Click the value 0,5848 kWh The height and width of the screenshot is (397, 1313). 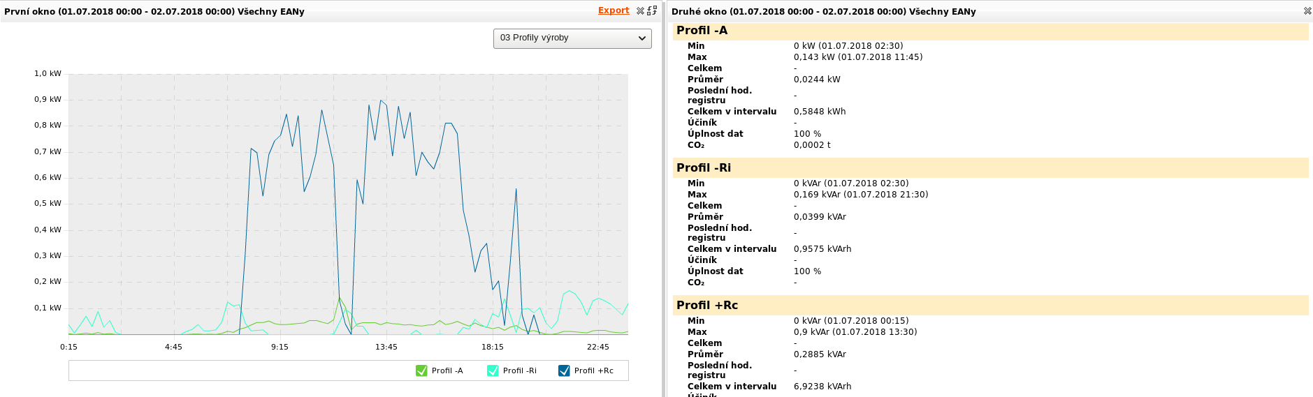(820, 112)
